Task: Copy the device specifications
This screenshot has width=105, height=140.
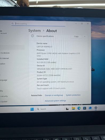Action: [x=76, y=37]
